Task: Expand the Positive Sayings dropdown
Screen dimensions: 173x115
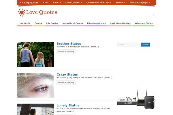Action: (x=140, y=3)
